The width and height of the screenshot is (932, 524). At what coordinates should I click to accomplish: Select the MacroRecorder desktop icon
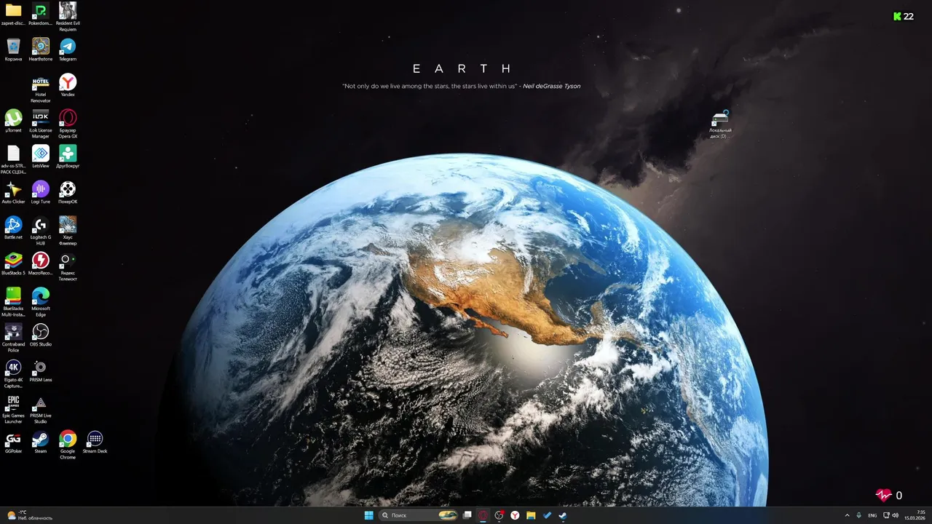click(x=41, y=263)
